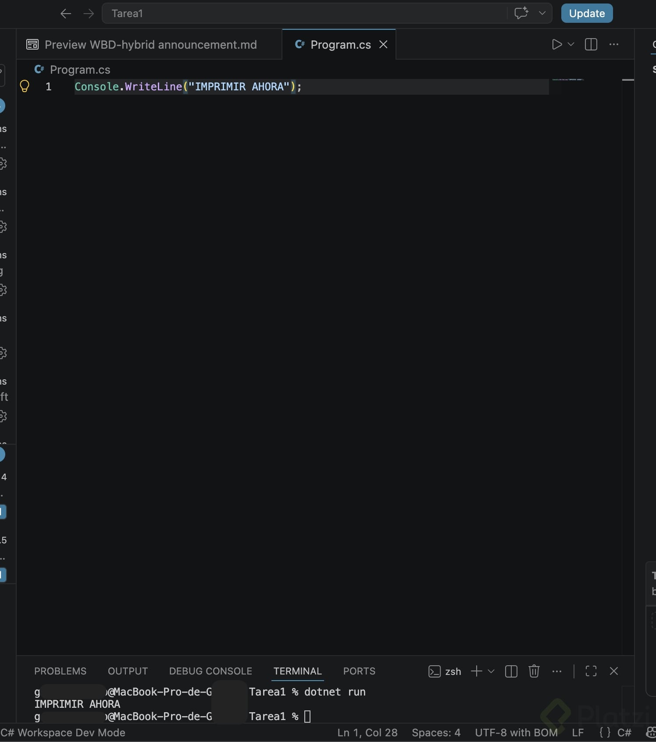Image resolution: width=656 pixels, height=742 pixels.
Task: Open the PROBLEMS panel tab
Action: click(61, 671)
